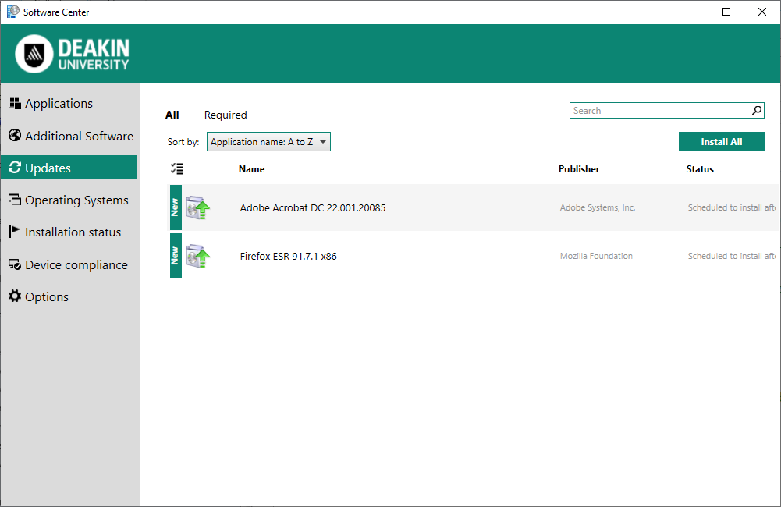Click the Device compliance icon
Image resolution: width=781 pixels, height=507 pixels.
14,264
